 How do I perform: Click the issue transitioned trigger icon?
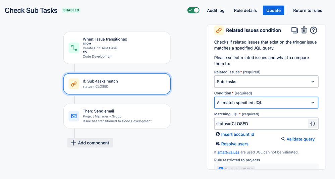74,48
